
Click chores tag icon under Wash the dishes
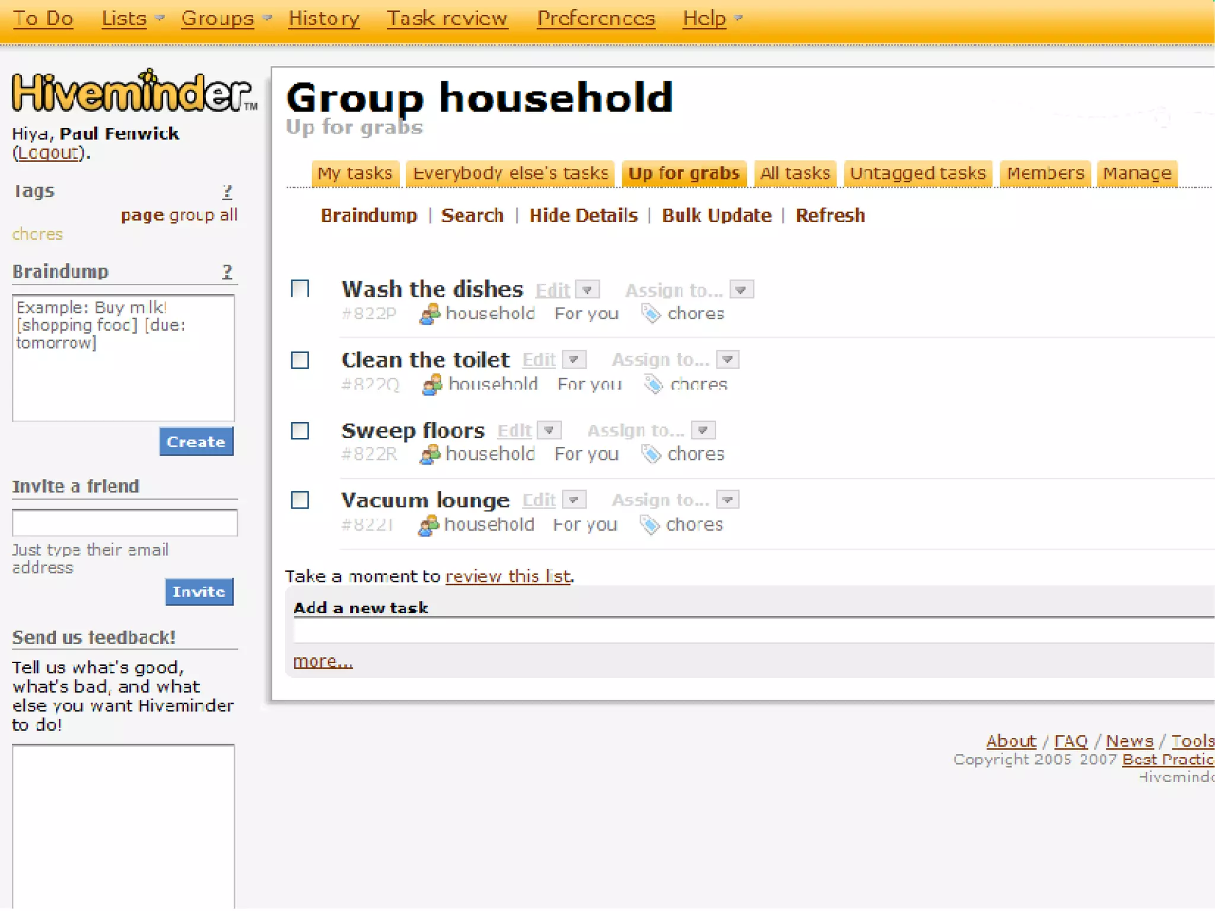click(651, 313)
